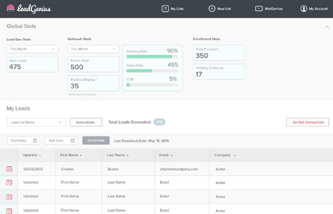Click the New List plus icon
This screenshot has width=333, height=214.
click(x=212, y=9)
